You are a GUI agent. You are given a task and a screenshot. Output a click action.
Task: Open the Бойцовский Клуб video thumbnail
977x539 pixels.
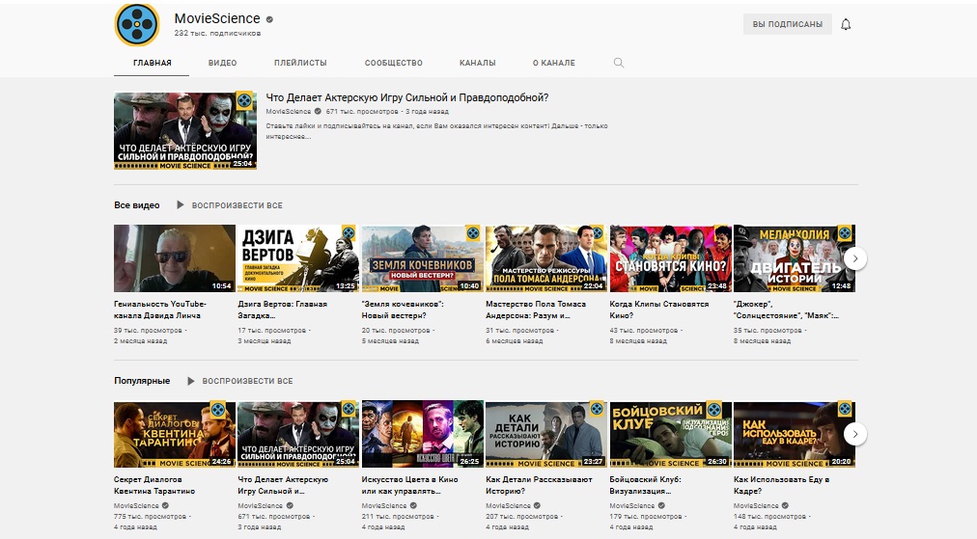point(668,434)
